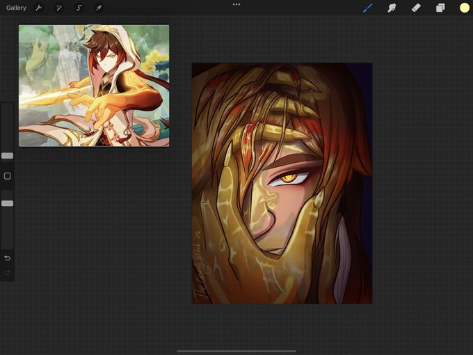Image resolution: width=473 pixels, height=355 pixels.
Task: Activate the Transform arrow tool
Action: (x=99, y=8)
